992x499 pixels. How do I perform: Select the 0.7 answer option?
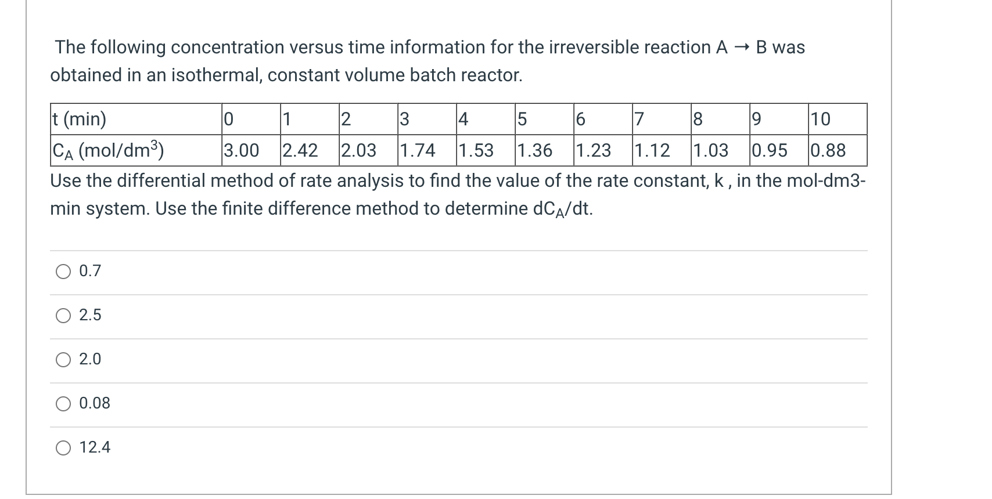64,270
